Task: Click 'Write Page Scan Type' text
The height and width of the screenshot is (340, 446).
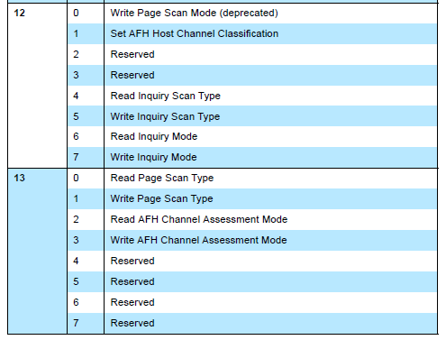Action: 161,198
